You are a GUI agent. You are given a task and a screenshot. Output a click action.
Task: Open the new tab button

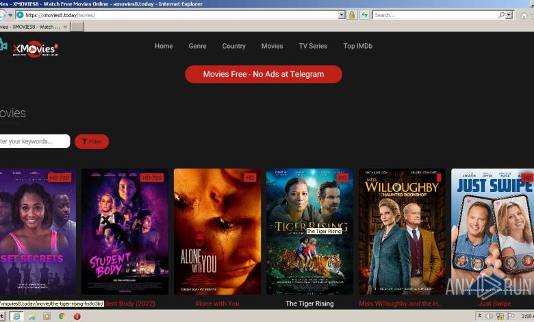(77, 27)
